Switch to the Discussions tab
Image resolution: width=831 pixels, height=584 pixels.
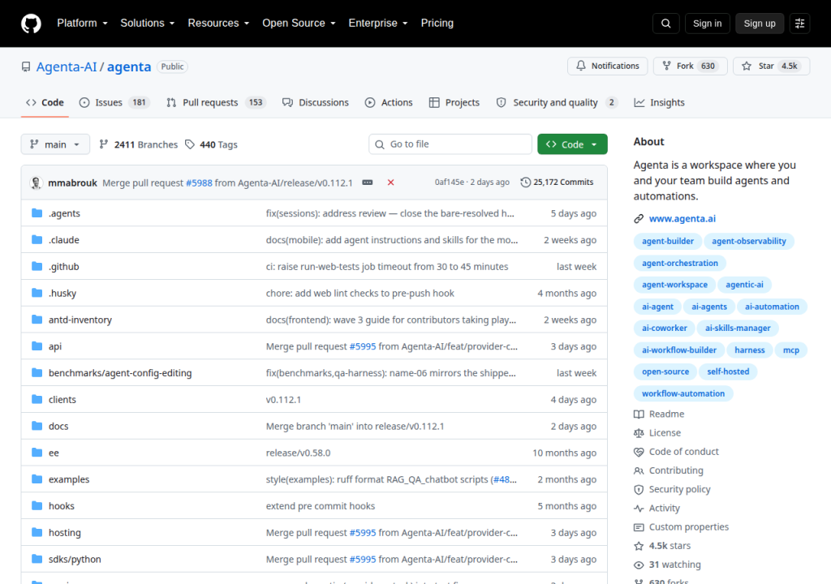pyautogui.click(x=316, y=103)
